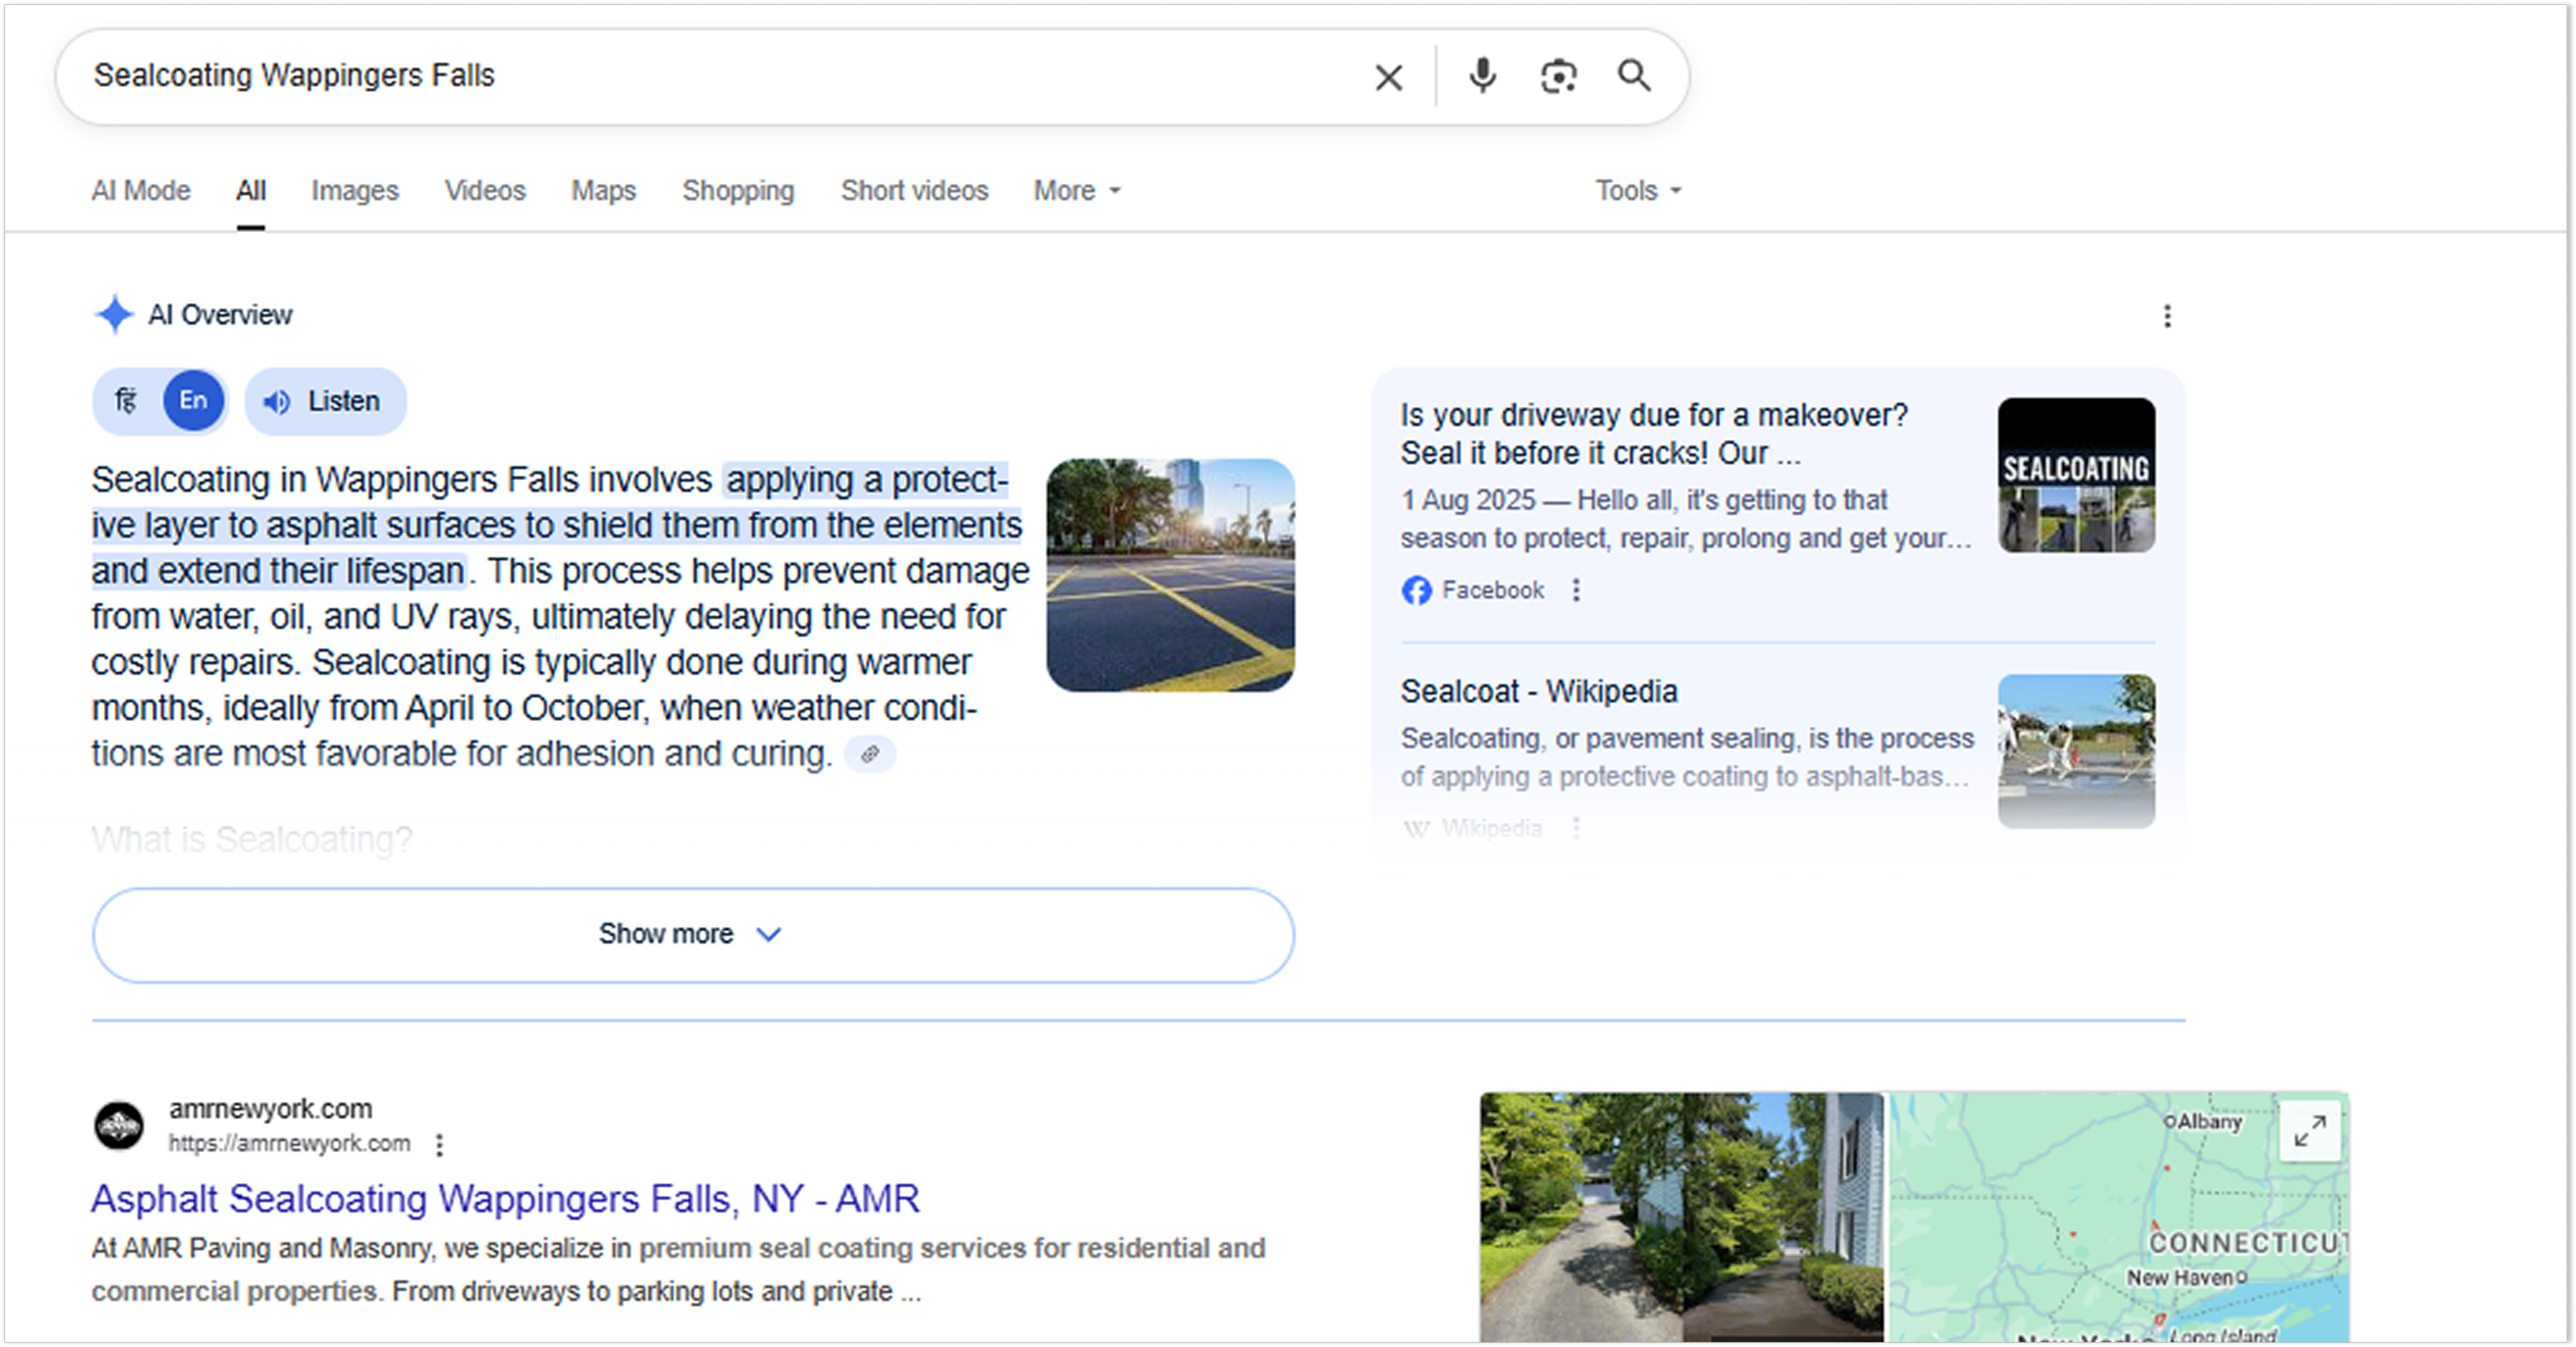The height and width of the screenshot is (1347, 2576).
Task: Open search by image camera icon
Action: point(1558,76)
